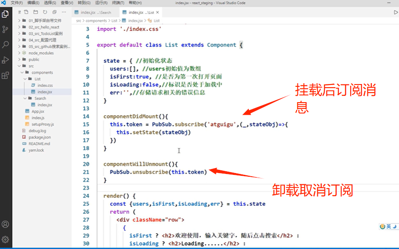This screenshot has width=399, height=249.
Task: Open the Explorer view in activity bar
Action: [x=5, y=14]
